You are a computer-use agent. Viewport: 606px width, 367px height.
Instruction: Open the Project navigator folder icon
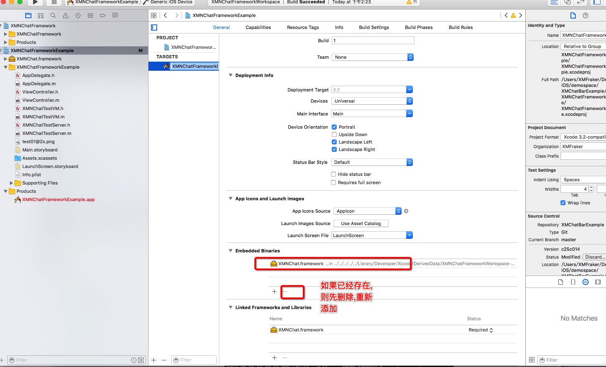[x=28, y=15]
